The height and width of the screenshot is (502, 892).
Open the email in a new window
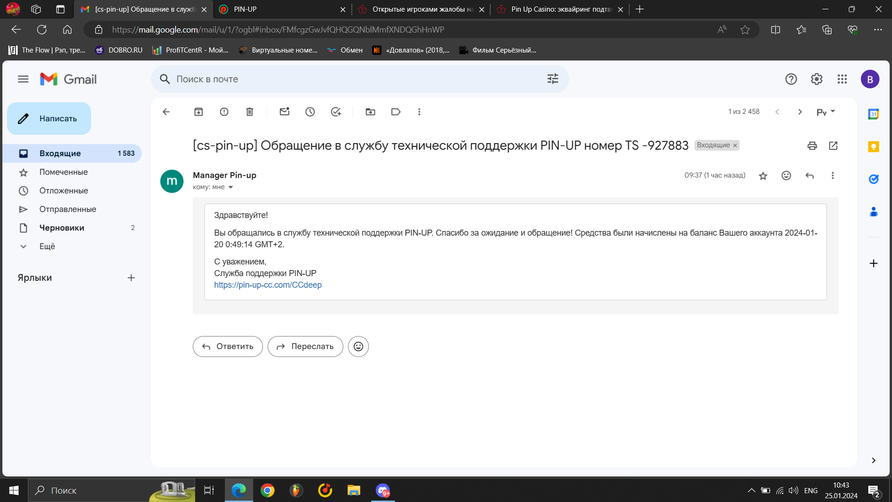tap(833, 146)
